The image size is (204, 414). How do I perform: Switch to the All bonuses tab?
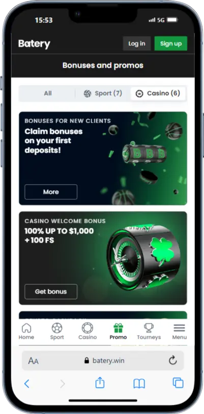[48, 94]
